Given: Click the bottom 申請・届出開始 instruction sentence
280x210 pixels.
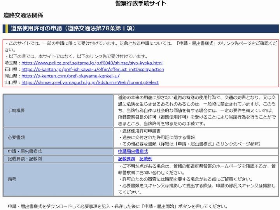Looking at the screenshot, I should [x=117, y=206].
